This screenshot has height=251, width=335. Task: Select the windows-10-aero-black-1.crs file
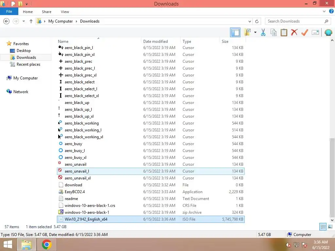coord(150,205)
